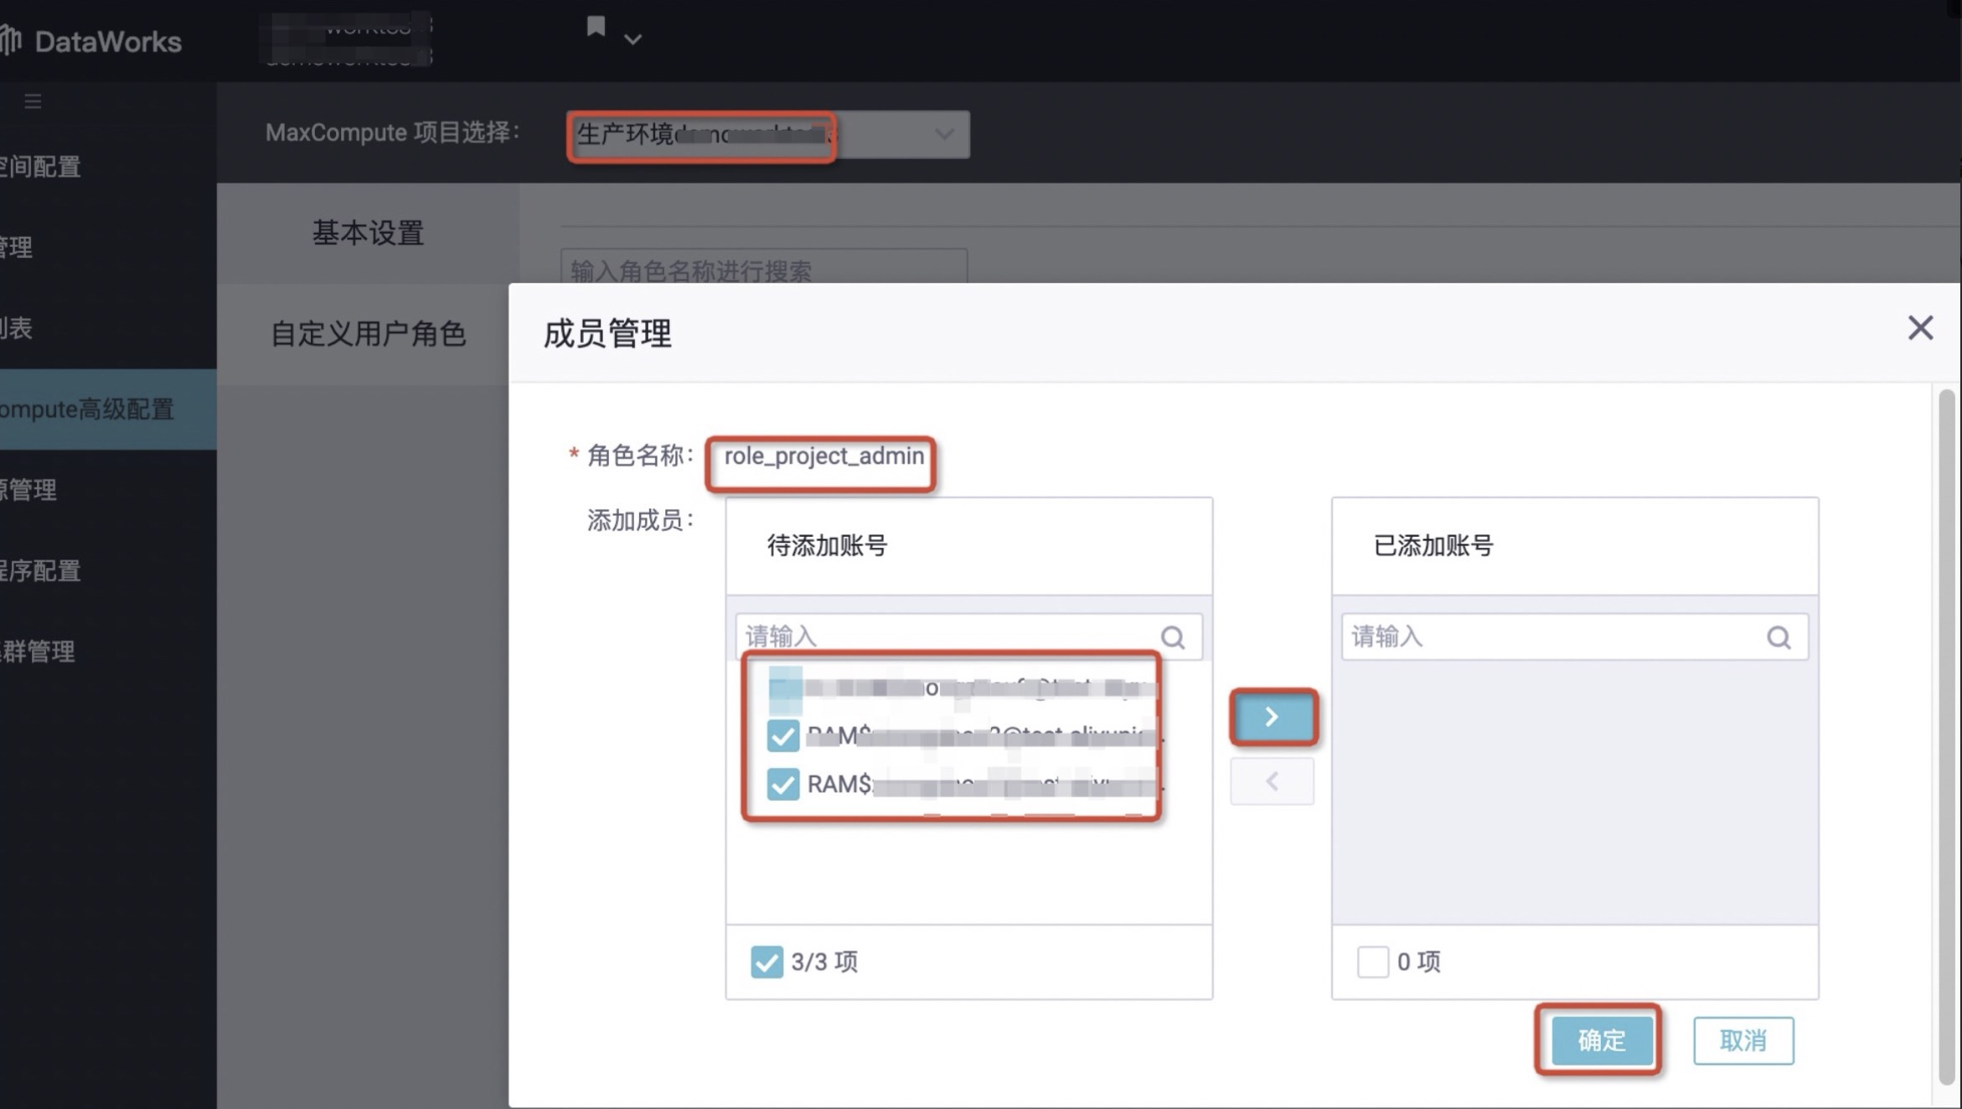
Task: Click the 确定 confirm button
Action: coord(1601,1040)
